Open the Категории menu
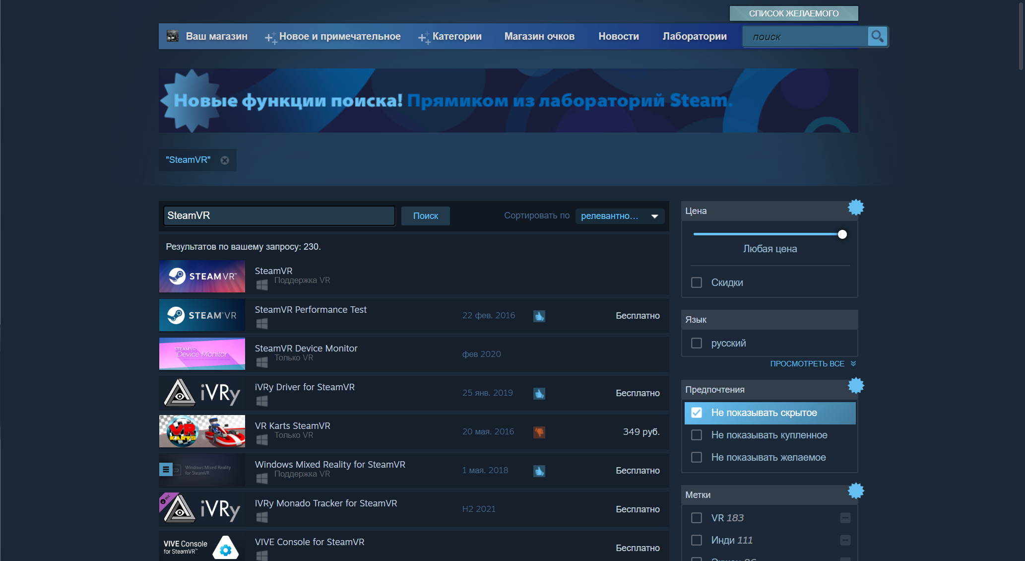 (x=457, y=36)
